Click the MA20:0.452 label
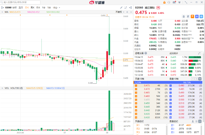The width and height of the screenshot is (205, 135). 33,12
